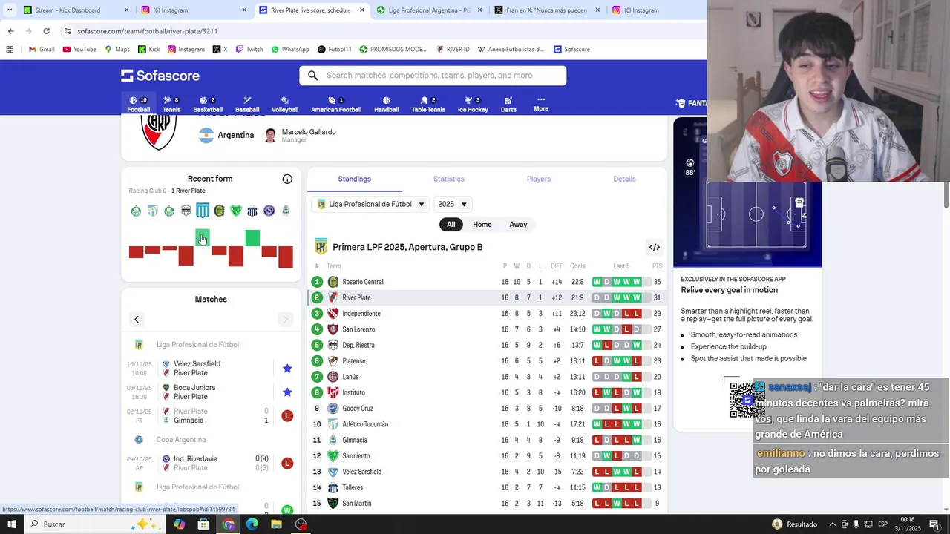This screenshot has width=950, height=534.
Task: Favorite the Boca Juniors vs River Plate match
Action: pos(287,392)
